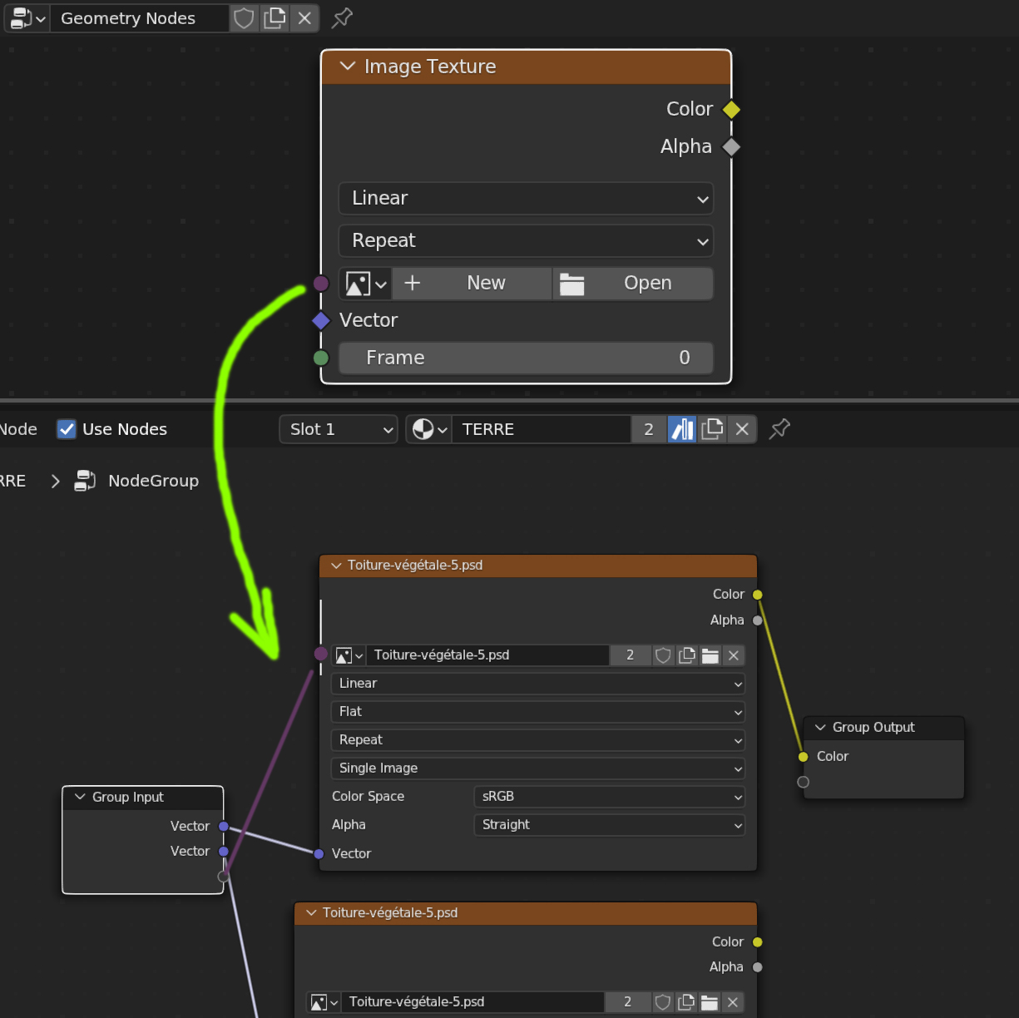This screenshot has height=1018, width=1019.
Task: Click the image input socket of Image Texture
Action: [321, 284]
